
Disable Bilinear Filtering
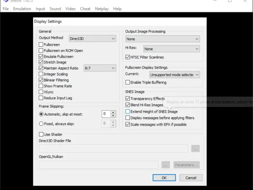tap(41, 80)
